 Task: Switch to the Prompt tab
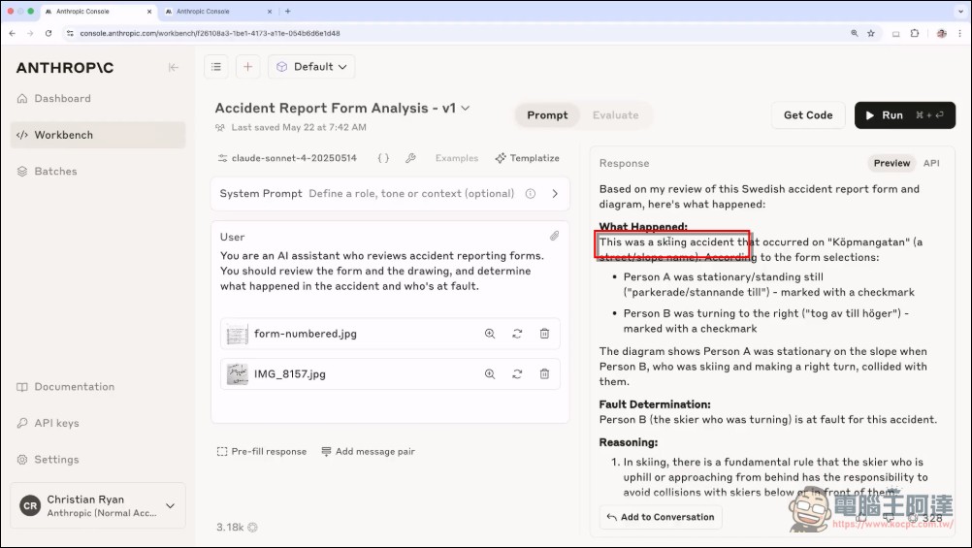click(547, 115)
